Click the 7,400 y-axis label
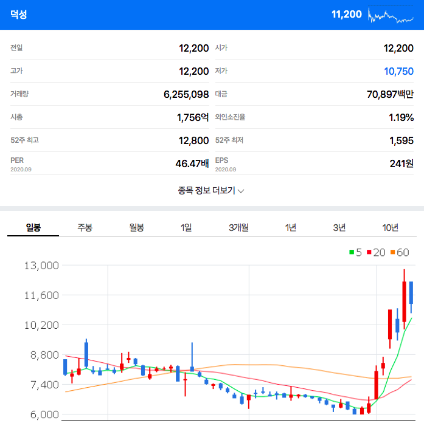 pos(44,385)
